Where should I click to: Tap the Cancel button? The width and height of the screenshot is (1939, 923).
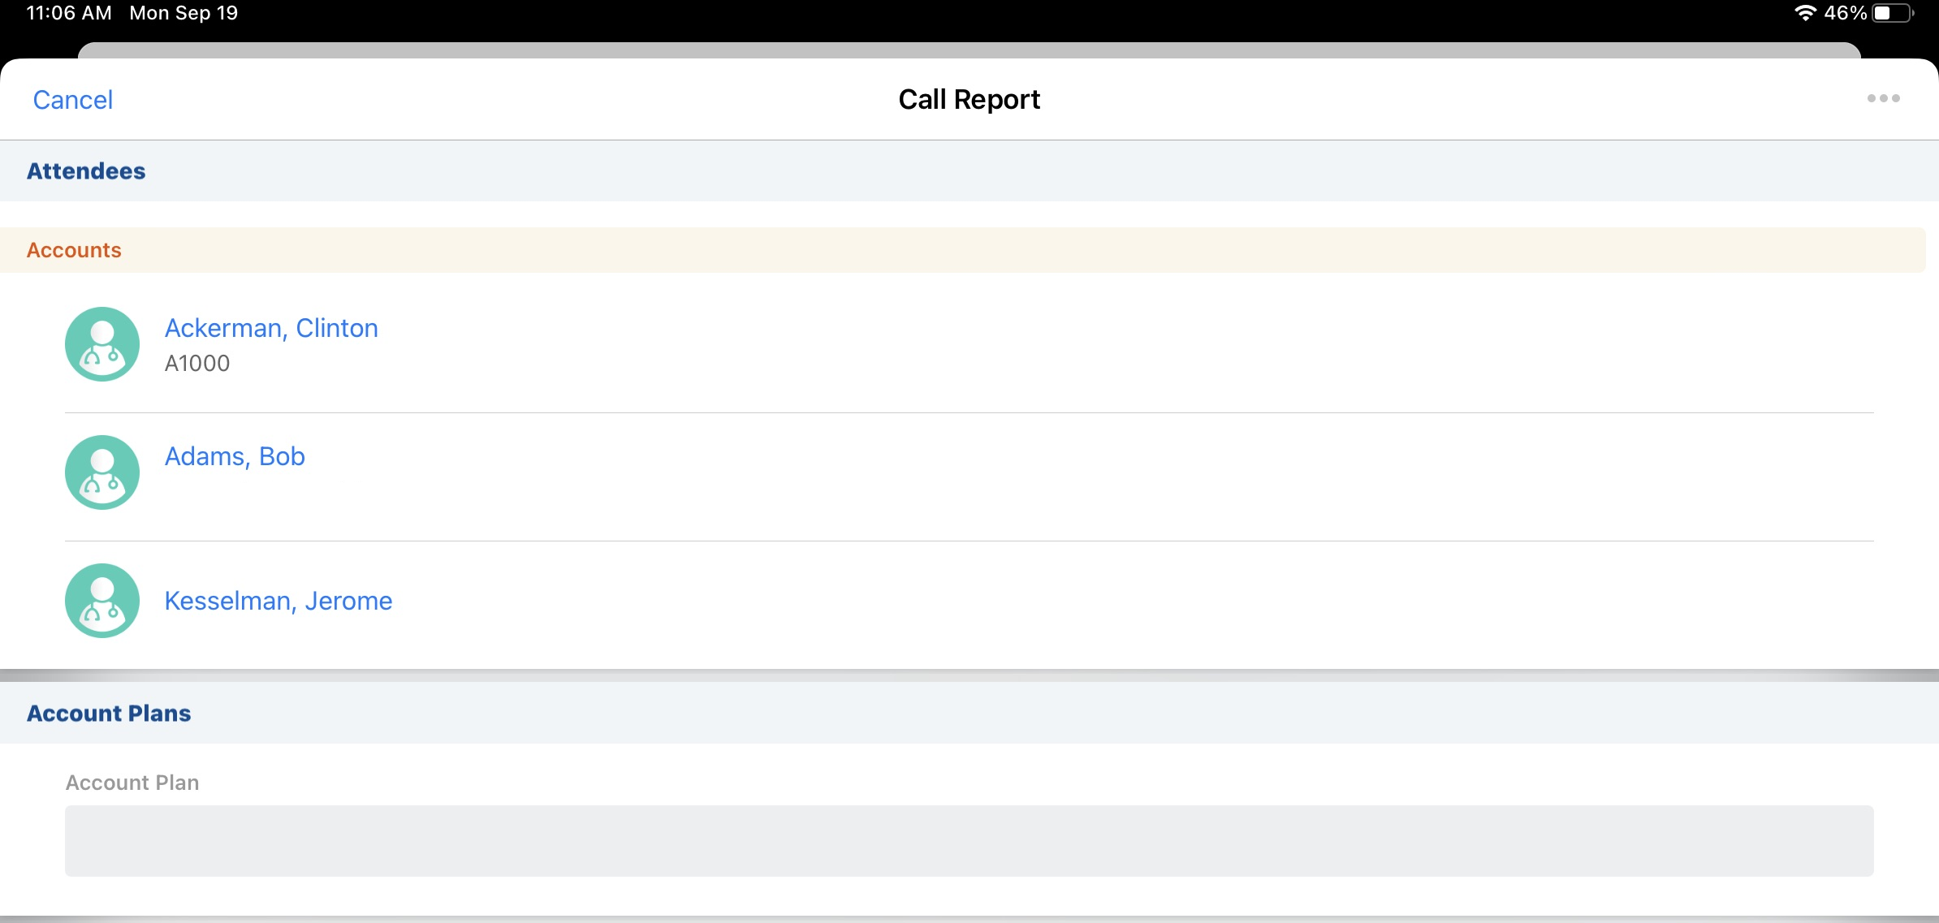pyautogui.click(x=72, y=100)
